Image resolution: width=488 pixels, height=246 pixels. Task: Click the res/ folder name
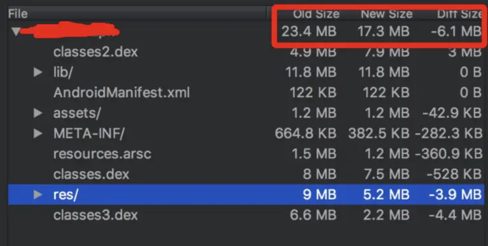[x=66, y=195]
